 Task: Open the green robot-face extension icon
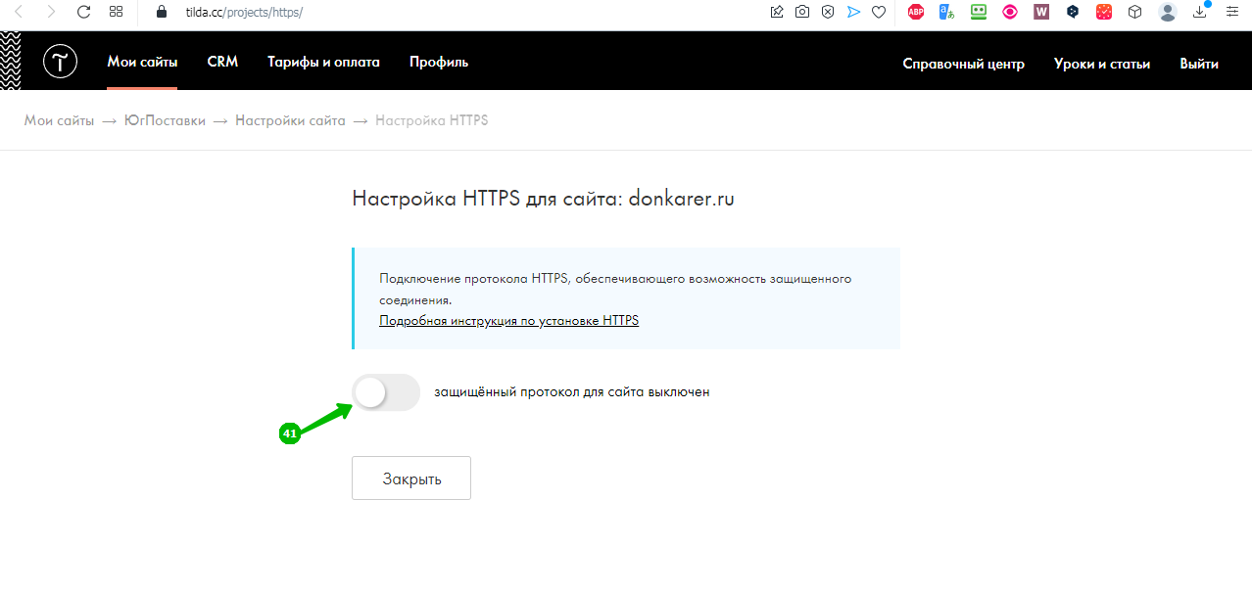click(978, 12)
